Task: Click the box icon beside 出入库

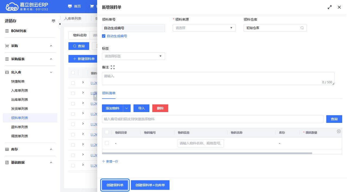Action: point(7,72)
